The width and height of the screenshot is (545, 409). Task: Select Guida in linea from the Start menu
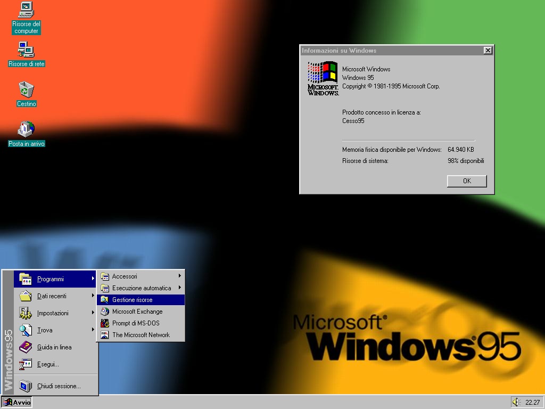point(53,347)
